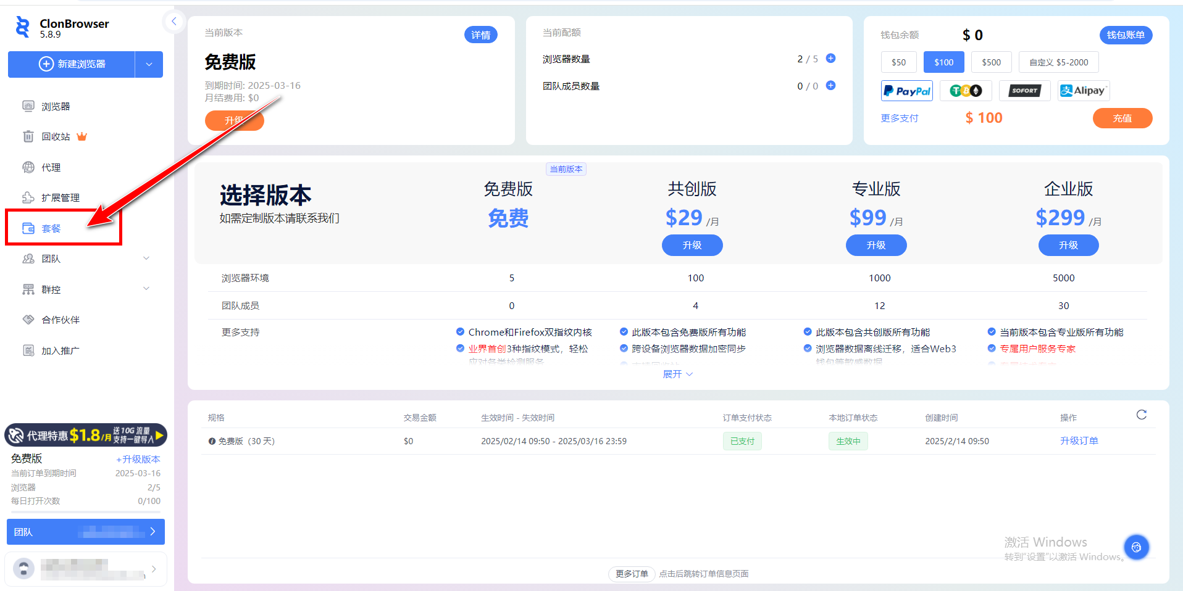The width and height of the screenshot is (1183, 591).
Task: Click 升级 under the 专业版 $99 plan
Action: tap(876, 245)
